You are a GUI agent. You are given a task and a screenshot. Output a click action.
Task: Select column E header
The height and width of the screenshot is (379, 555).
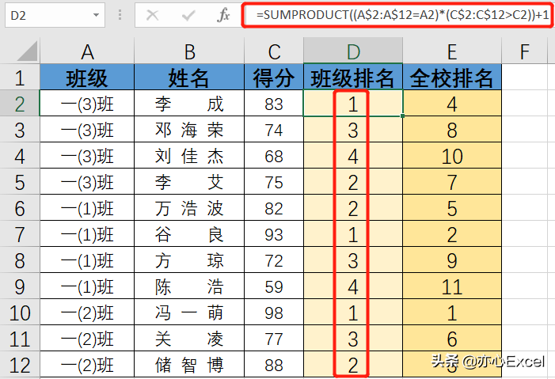pyautogui.click(x=452, y=51)
